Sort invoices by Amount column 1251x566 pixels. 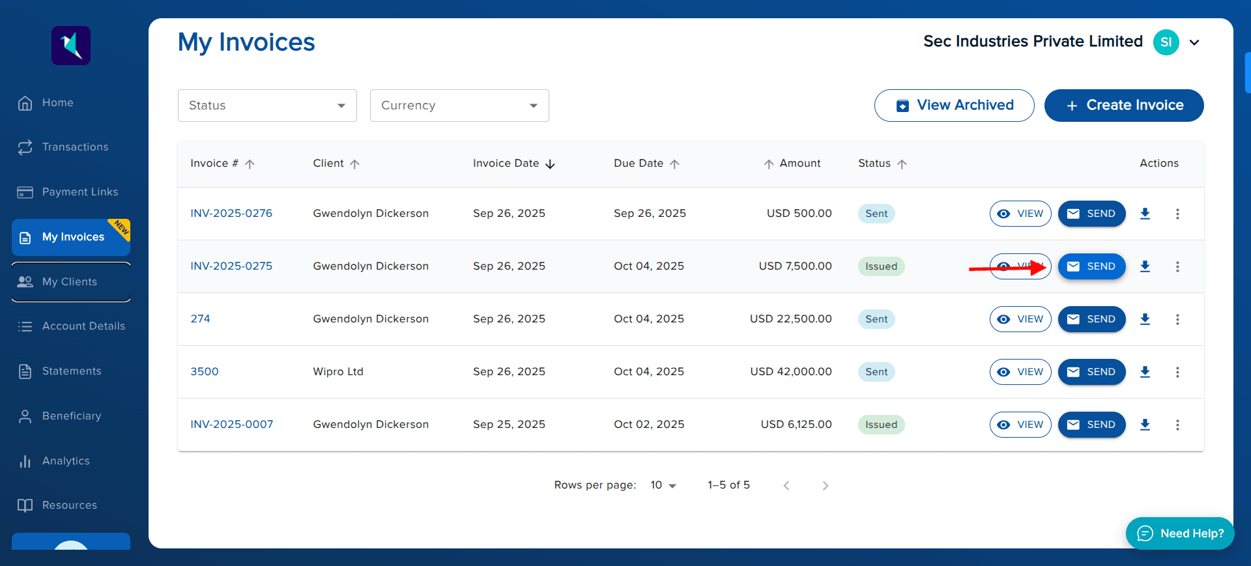[x=799, y=163]
